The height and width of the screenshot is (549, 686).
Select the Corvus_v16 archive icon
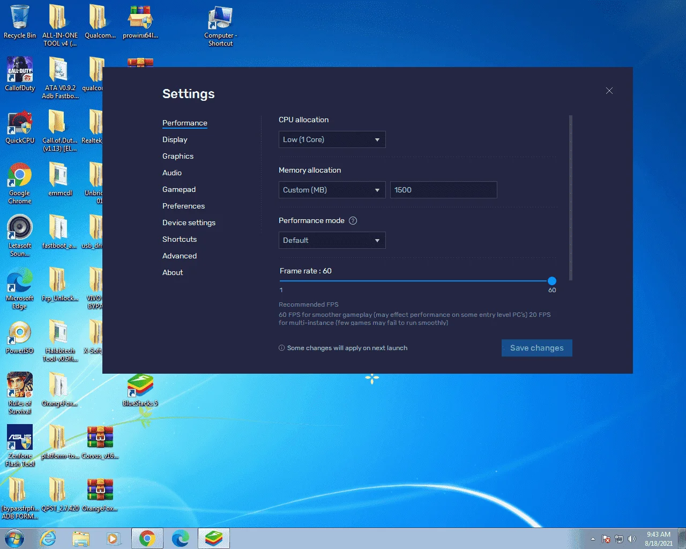tap(100, 442)
